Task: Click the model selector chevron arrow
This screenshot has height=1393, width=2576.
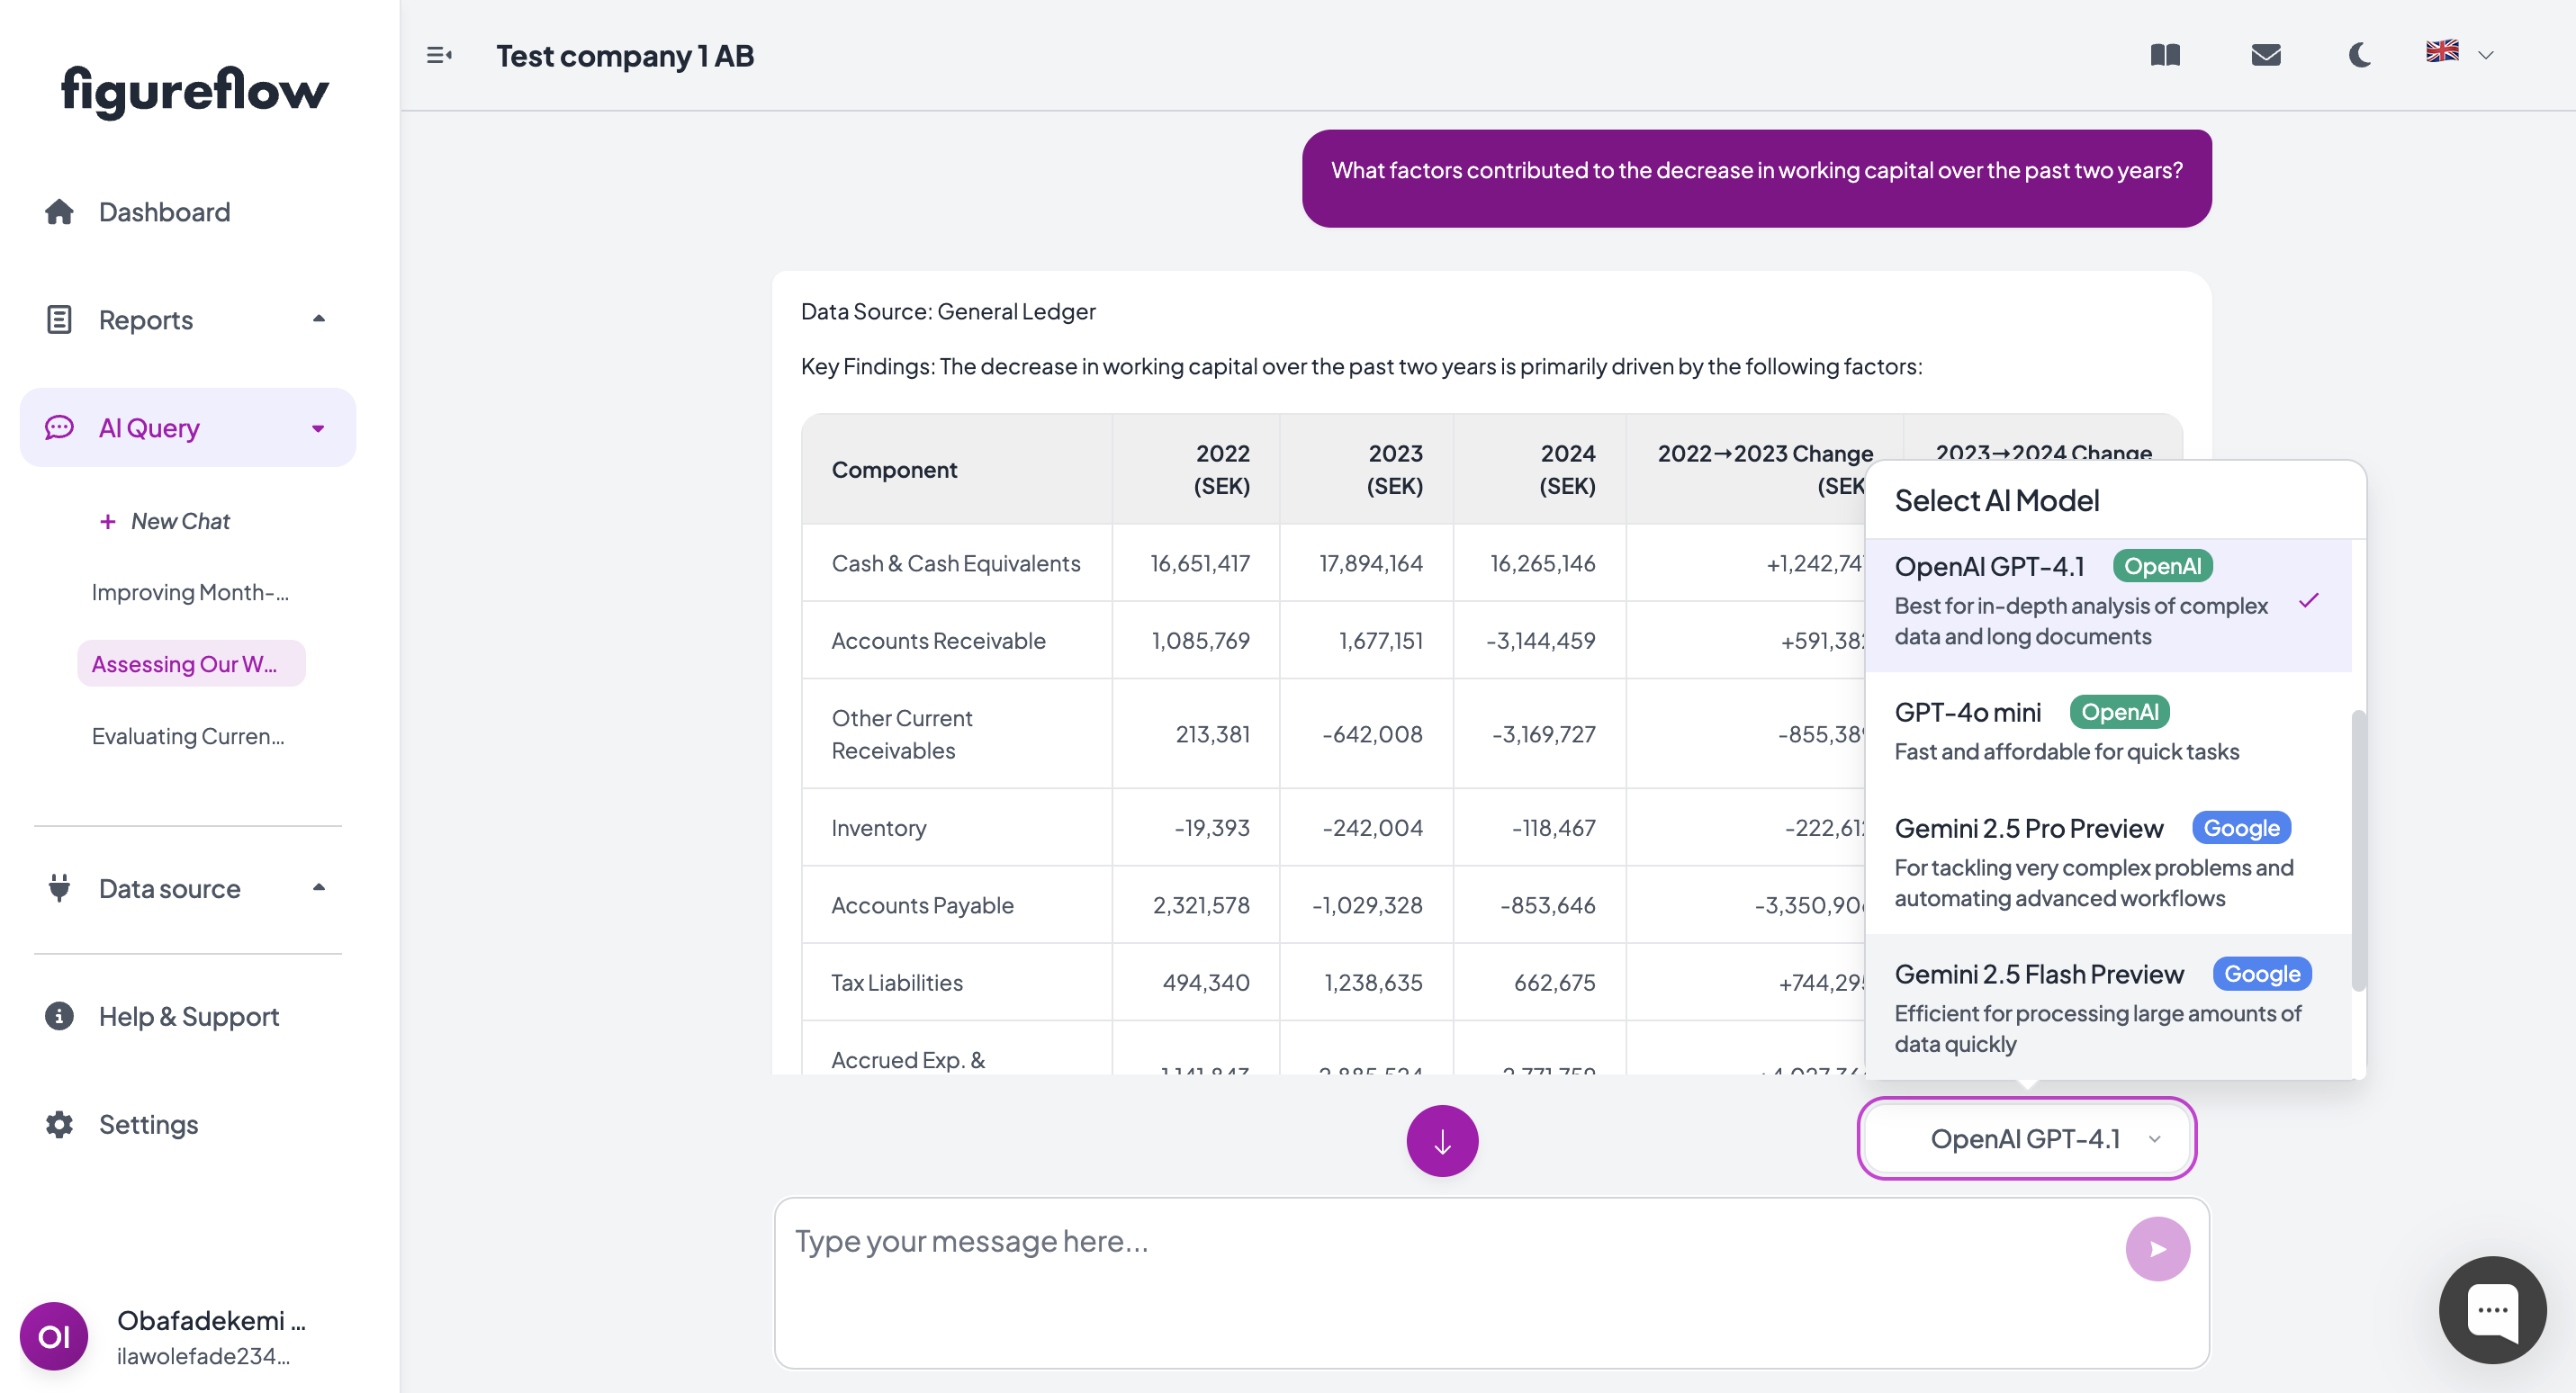Action: 2154,1139
